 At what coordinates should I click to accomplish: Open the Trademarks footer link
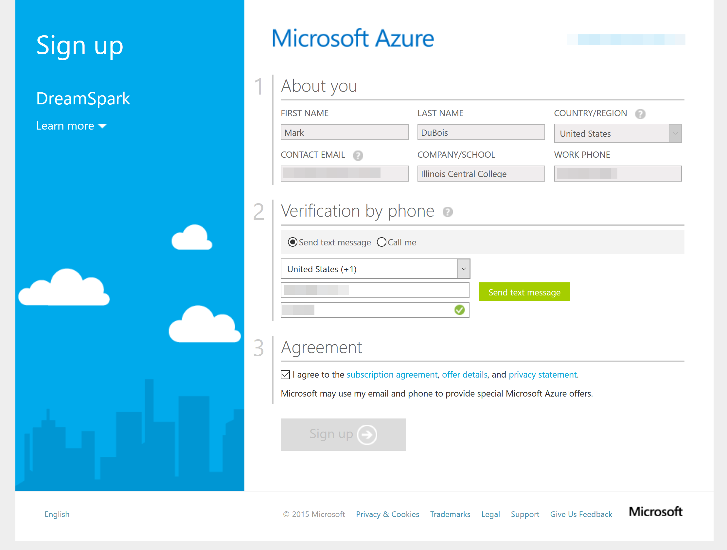[x=450, y=514]
